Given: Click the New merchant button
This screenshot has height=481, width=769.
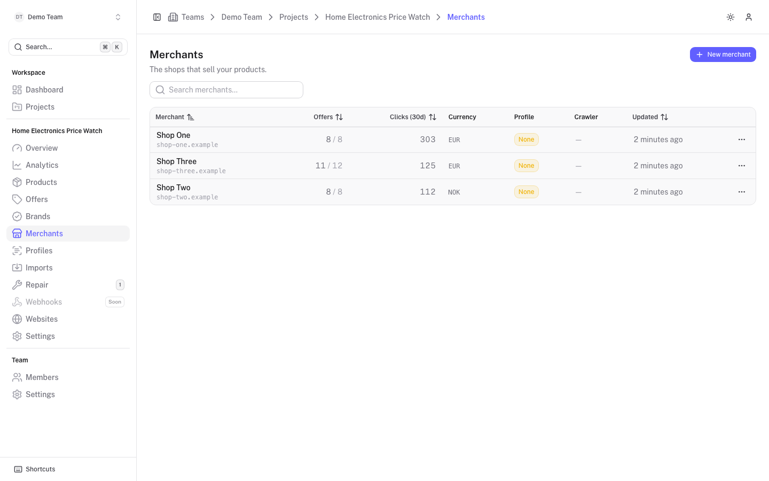Looking at the screenshot, I should coord(723,55).
